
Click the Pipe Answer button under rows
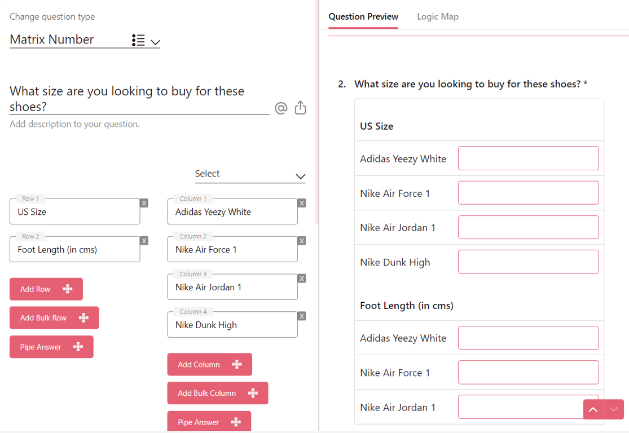(51, 347)
